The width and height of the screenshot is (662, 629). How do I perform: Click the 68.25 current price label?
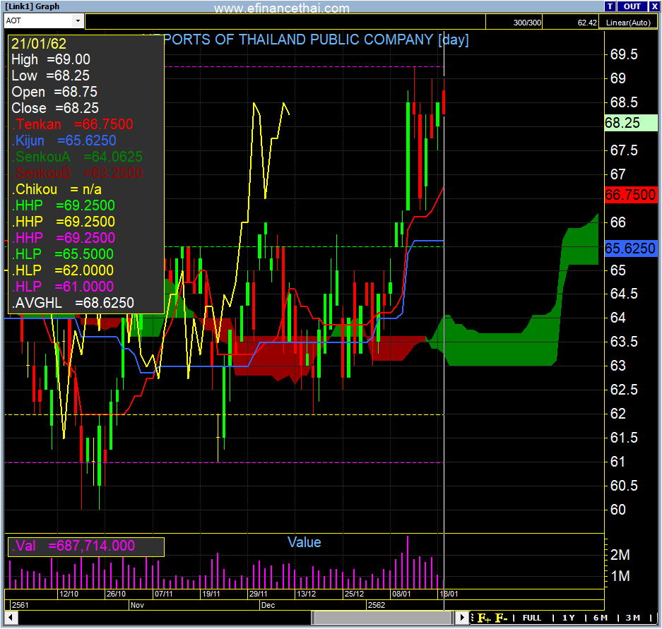pos(631,123)
